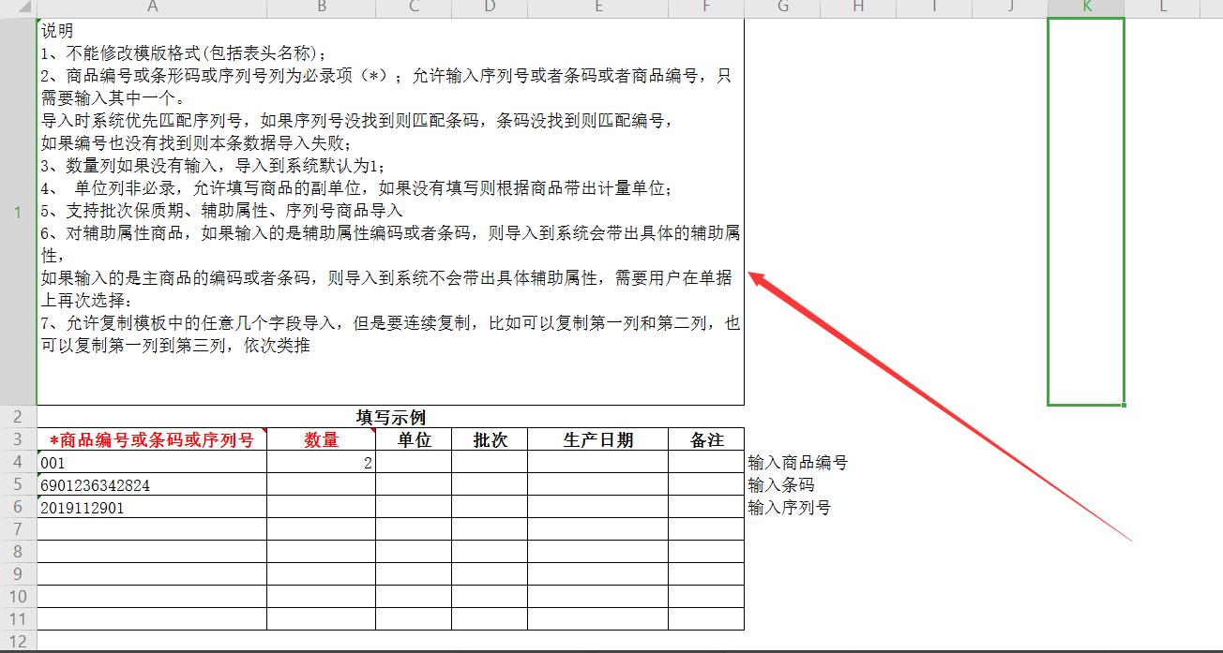1223x653 pixels.
Task: Select row 6 header
Action: coord(18,507)
